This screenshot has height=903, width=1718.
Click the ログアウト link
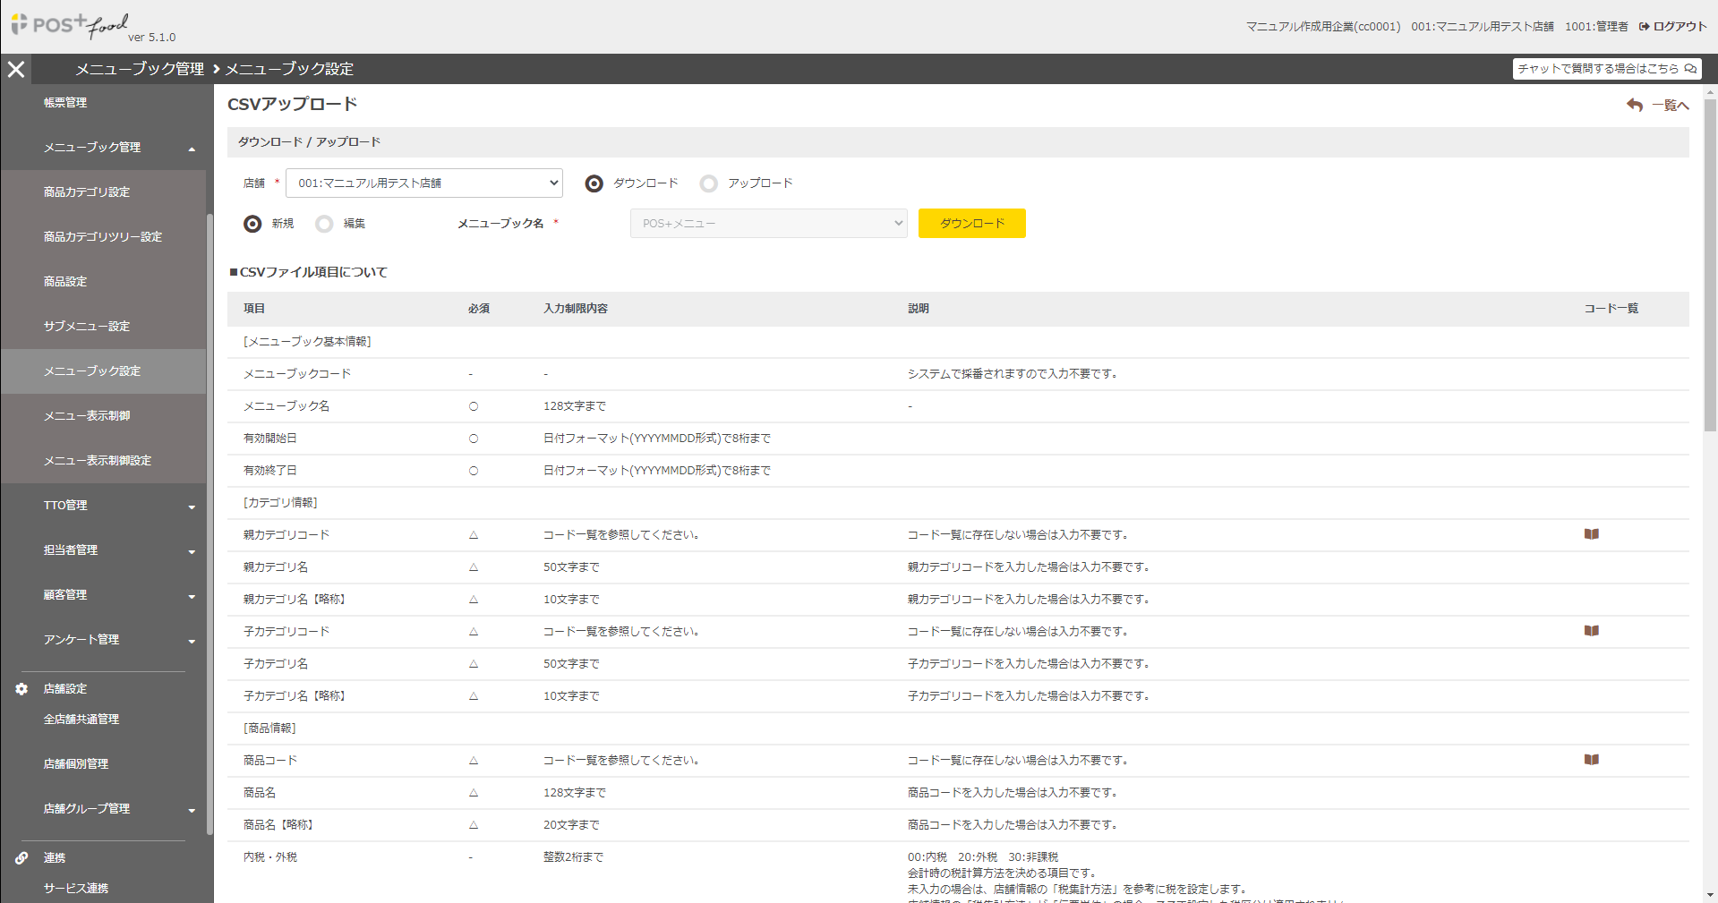click(1672, 27)
